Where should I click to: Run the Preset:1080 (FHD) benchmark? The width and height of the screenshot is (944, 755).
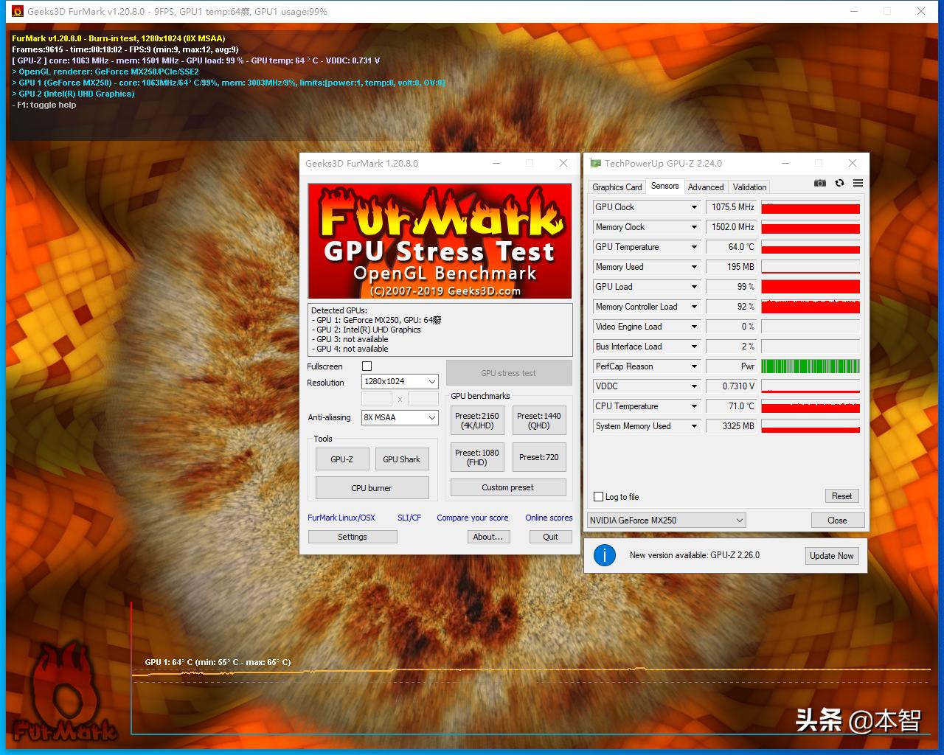tap(477, 457)
